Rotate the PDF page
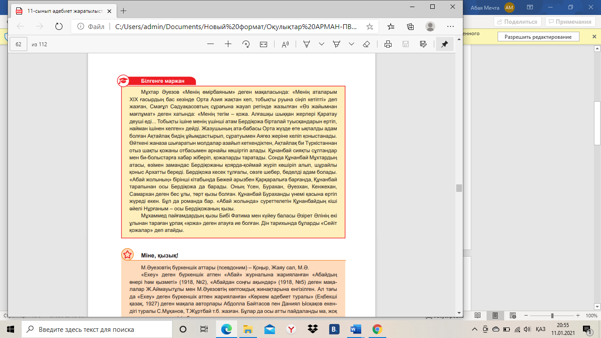The height and width of the screenshot is (338, 601). (x=246, y=44)
